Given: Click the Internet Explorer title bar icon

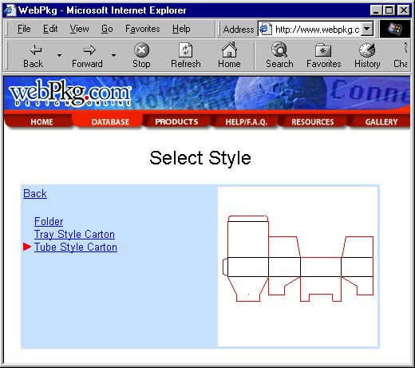Looking at the screenshot, I should pos(10,10).
